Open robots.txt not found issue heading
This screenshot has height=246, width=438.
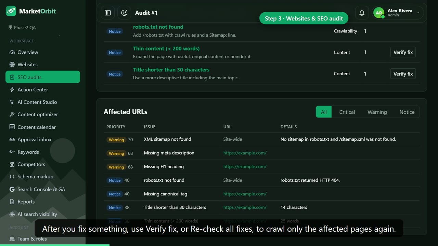click(x=158, y=27)
